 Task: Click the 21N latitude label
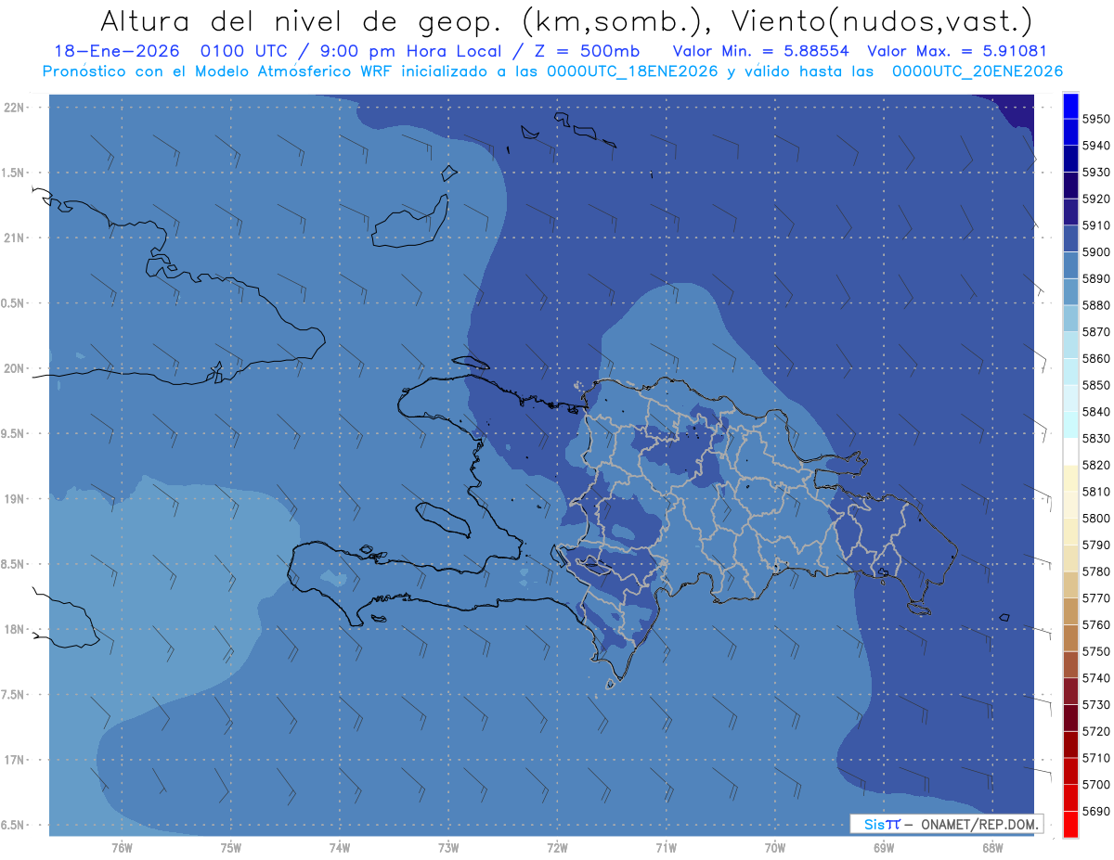[16, 238]
